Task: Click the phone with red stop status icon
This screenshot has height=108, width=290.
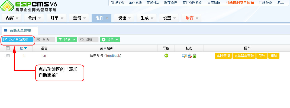Action: point(189,56)
